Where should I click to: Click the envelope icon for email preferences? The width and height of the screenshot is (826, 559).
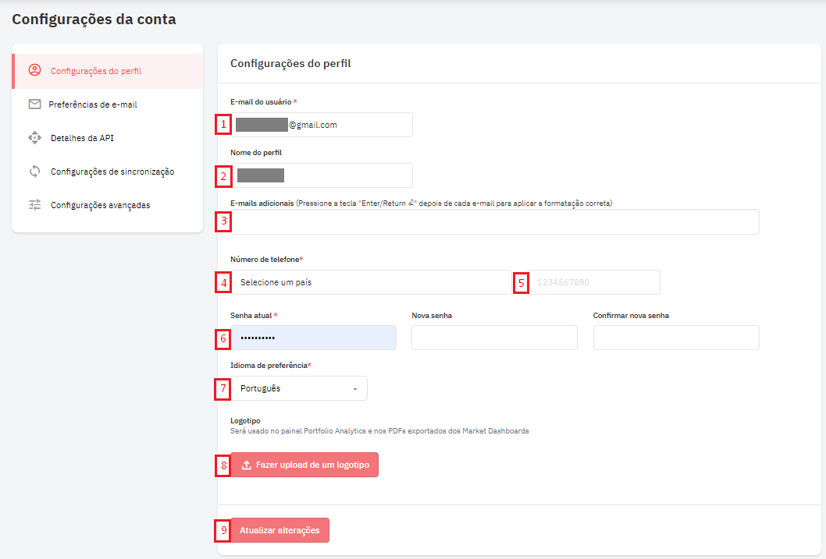click(34, 104)
